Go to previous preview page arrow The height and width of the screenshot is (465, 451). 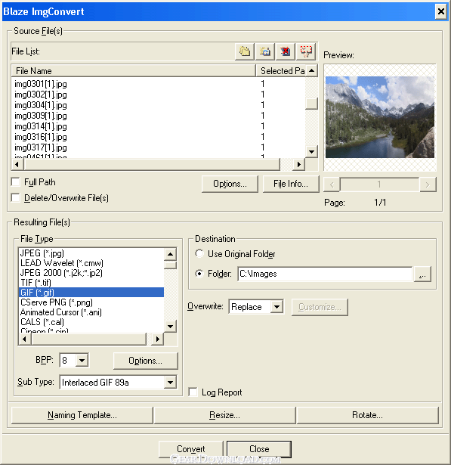(332, 184)
